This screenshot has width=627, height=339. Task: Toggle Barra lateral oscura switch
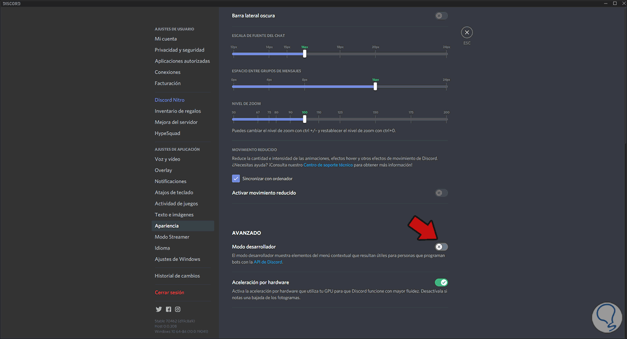441,16
